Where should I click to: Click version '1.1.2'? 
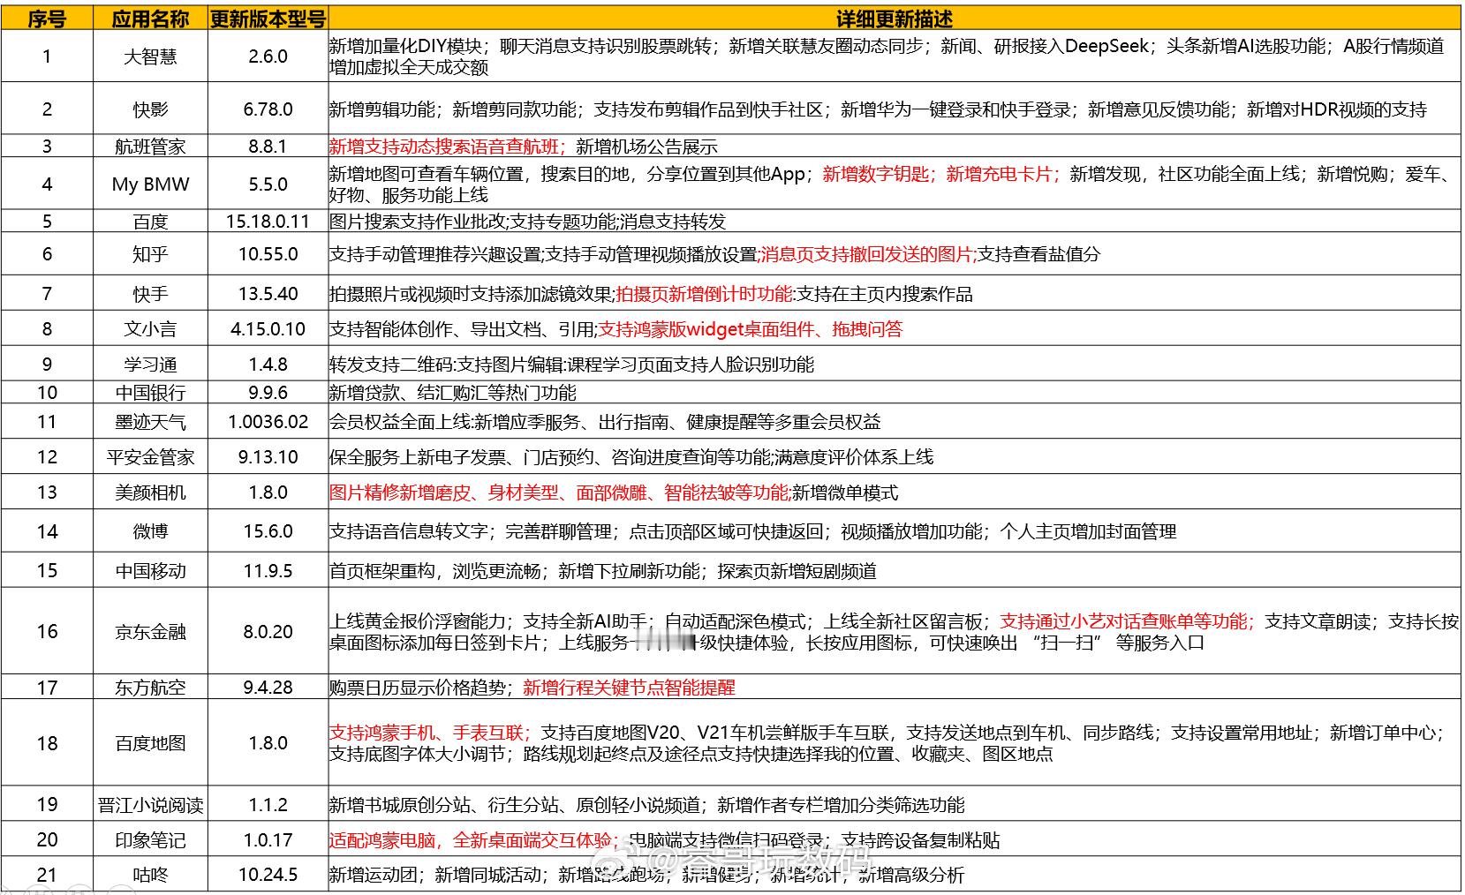click(268, 805)
